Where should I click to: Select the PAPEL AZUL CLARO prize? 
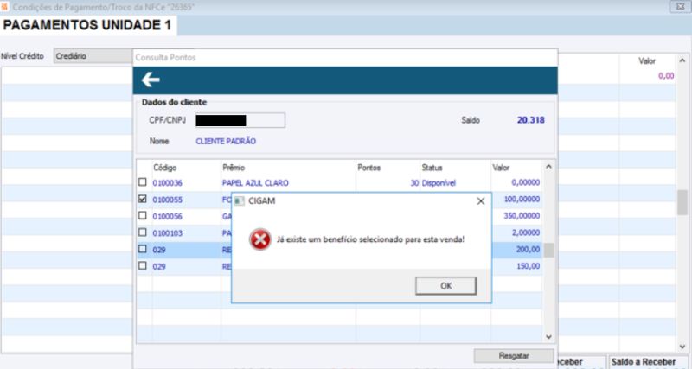tap(255, 183)
